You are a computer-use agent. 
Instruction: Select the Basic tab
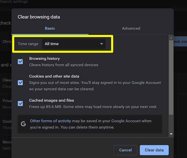point(50,28)
